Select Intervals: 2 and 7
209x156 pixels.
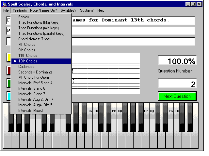tap(41, 94)
